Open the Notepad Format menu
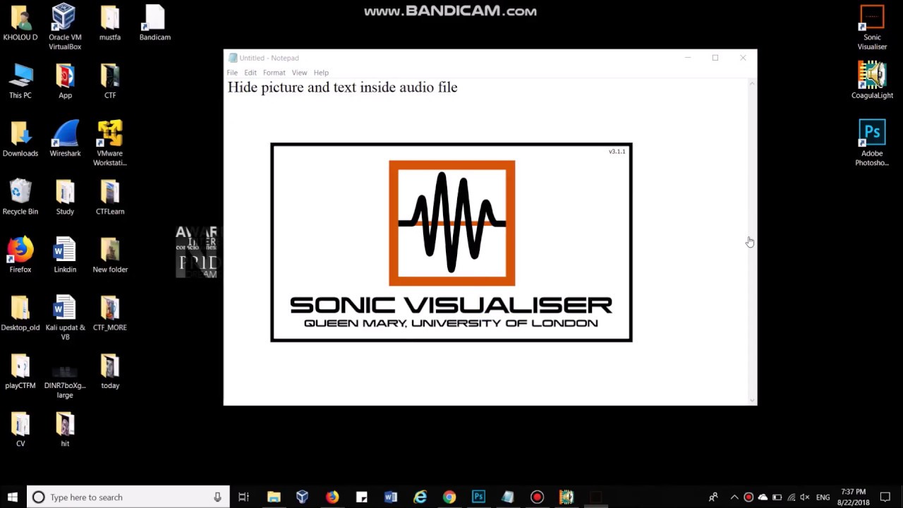This screenshot has width=903, height=508. pyautogui.click(x=274, y=73)
